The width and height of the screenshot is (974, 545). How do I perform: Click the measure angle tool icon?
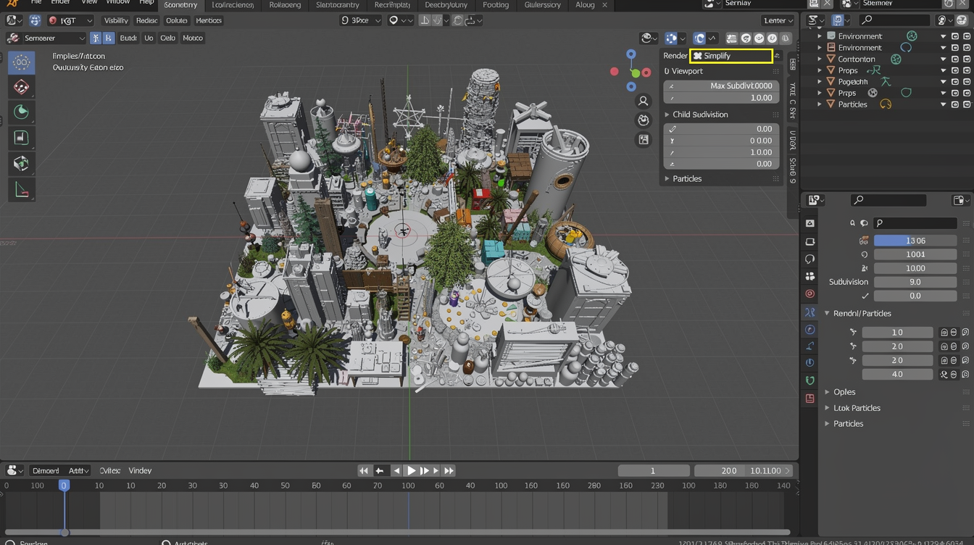tap(21, 190)
